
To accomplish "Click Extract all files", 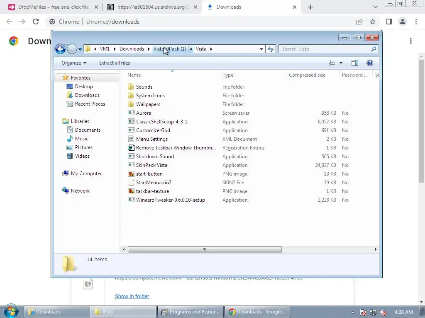I will pyautogui.click(x=115, y=63).
